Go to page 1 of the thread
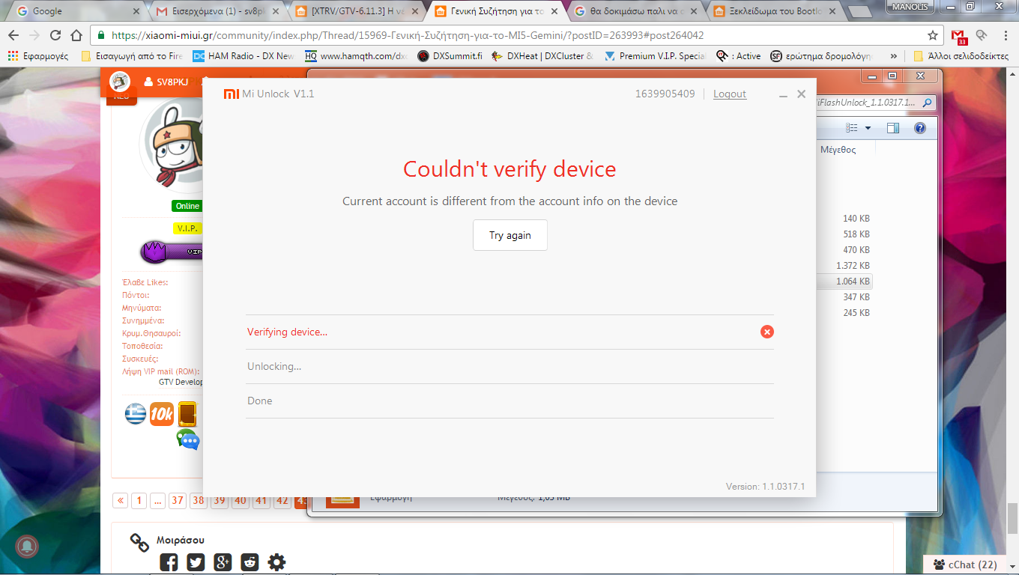Viewport: 1019px width, 575px height. pyautogui.click(x=139, y=501)
